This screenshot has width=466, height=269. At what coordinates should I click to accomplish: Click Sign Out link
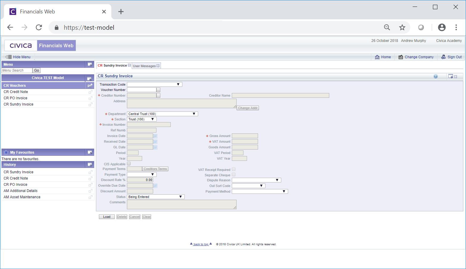tap(451, 57)
